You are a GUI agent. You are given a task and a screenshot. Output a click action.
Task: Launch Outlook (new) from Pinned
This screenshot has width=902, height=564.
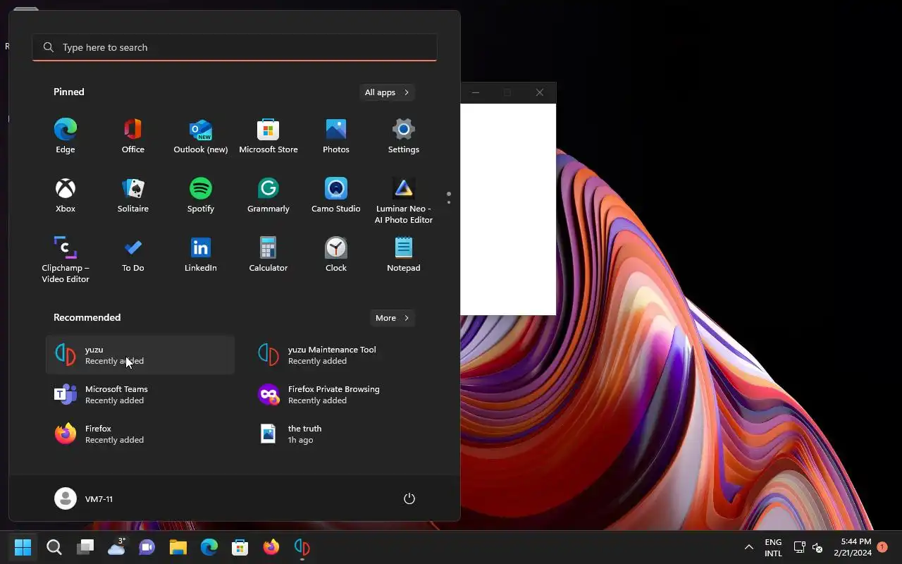[x=201, y=136]
